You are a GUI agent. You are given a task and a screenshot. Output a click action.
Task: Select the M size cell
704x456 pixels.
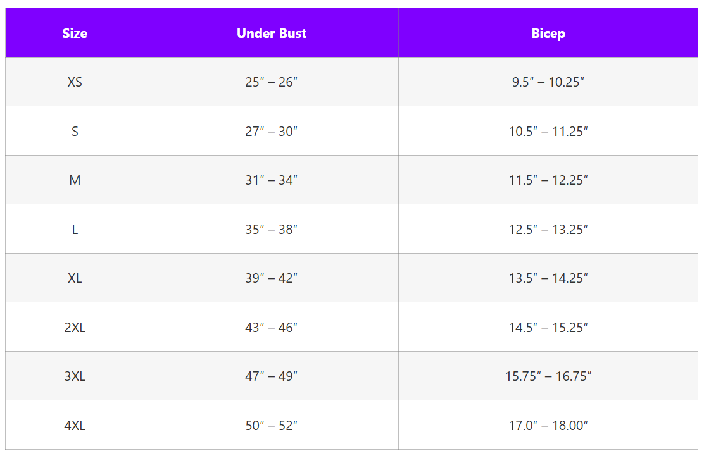[75, 180]
